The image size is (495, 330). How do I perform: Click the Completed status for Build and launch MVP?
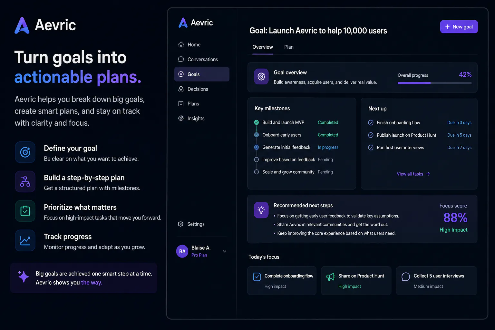328,122
